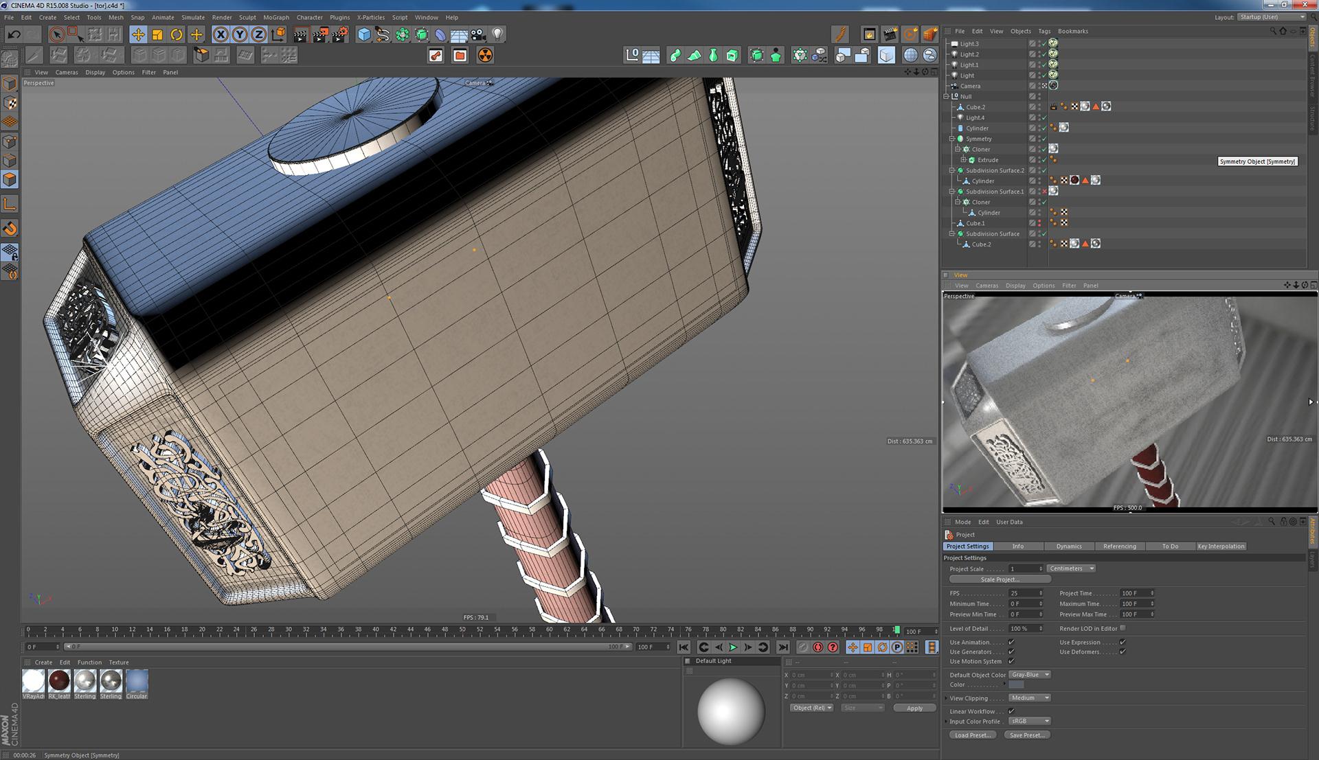Click the timeline ruler at frame 50
This screenshot has width=1319, height=760.
pos(462,630)
